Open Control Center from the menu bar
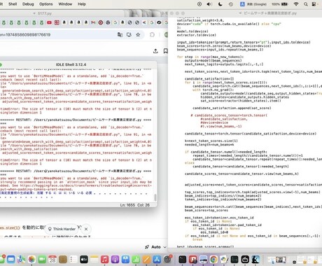322x266 pixels. 314,4
